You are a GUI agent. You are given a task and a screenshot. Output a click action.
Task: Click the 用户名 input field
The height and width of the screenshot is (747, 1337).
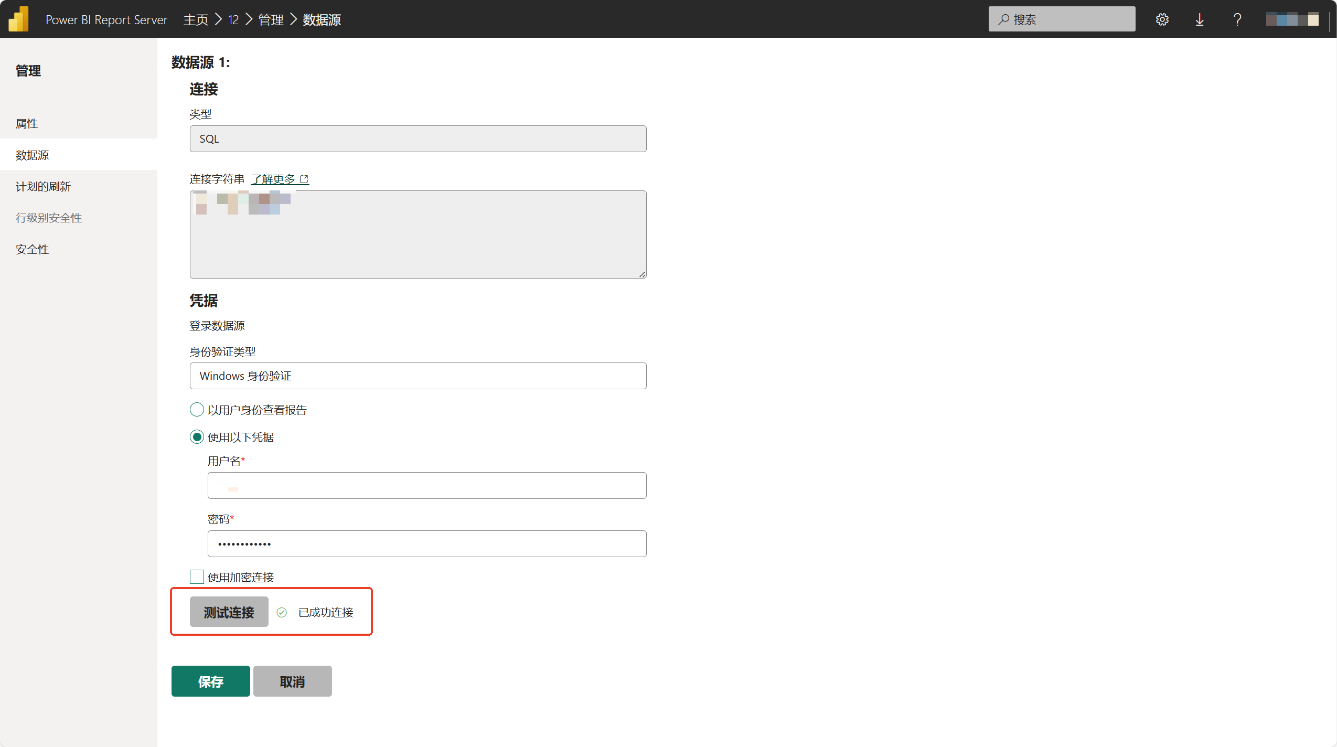(x=426, y=485)
